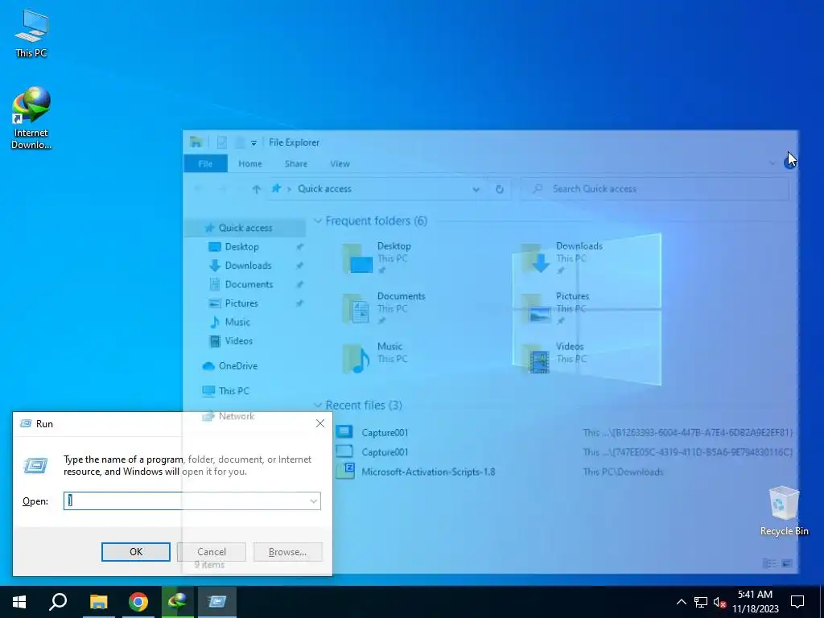The width and height of the screenshot is (824, 618).
Task: Expand the address bar history dropdown
Action: coord(476,189)
